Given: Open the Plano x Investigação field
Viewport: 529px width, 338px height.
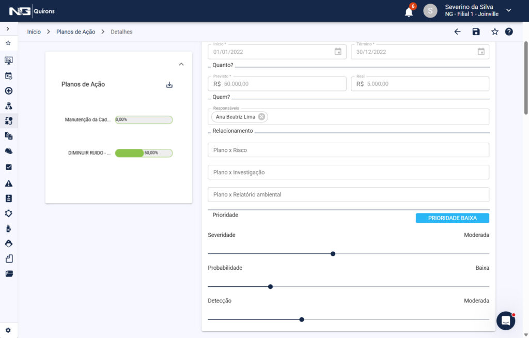Looking at the screenshot, I should (349, 172).
